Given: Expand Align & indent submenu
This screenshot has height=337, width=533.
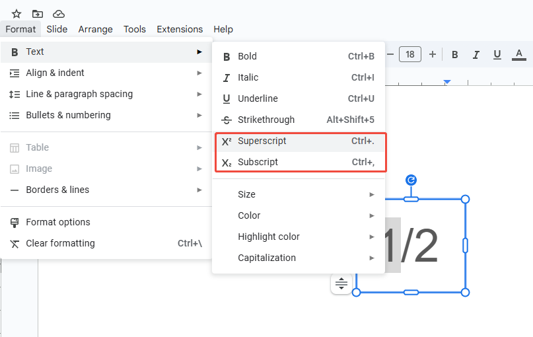Looking at the screenshot, I should coord(106,73).
